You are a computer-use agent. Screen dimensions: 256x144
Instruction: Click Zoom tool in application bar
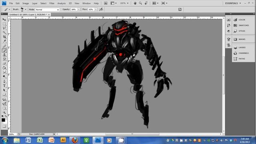(140, 3)
